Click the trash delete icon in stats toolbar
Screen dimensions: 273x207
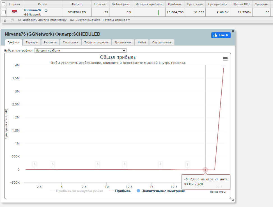coord(5,20)
